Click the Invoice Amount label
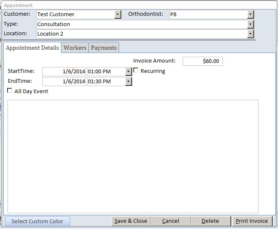This screenshot has height=229, width=278. point(154,61)
